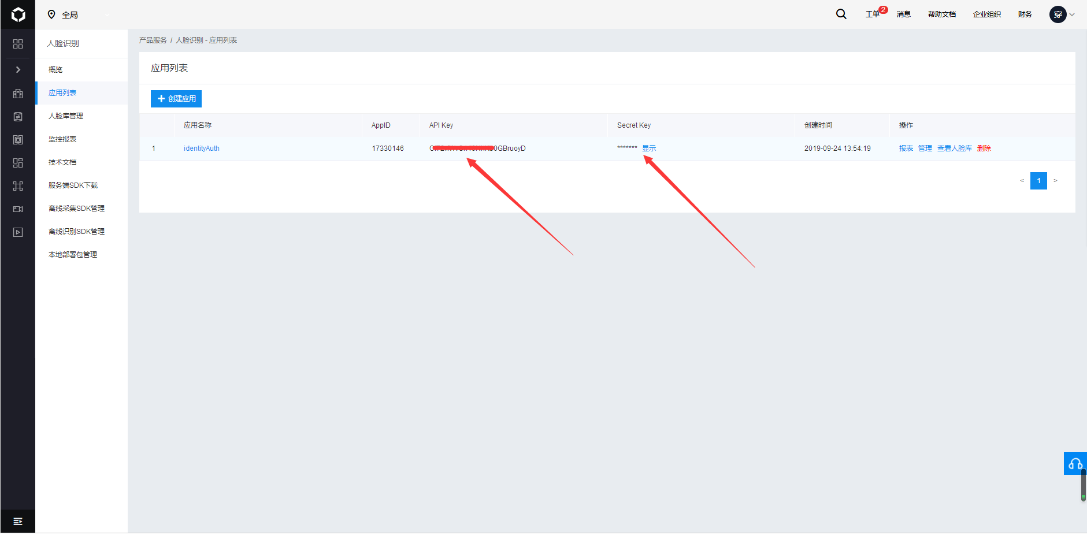Screen dimensions: 1087x535
Task: Select page 1 in pagination
Action: (x=1038, y=181)
